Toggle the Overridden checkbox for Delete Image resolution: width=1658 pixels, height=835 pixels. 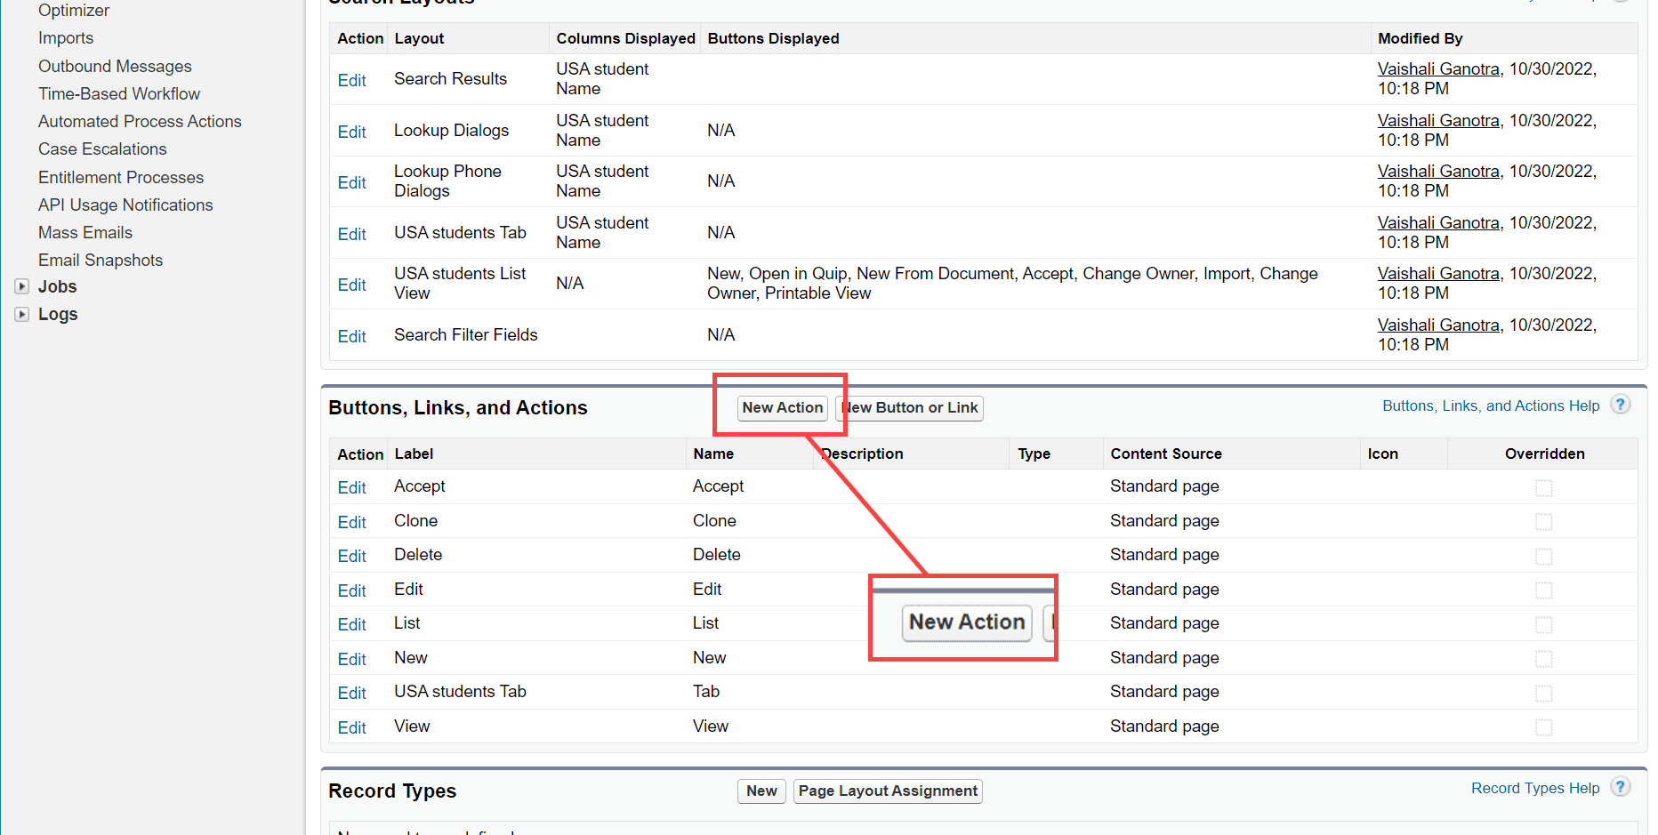[x=1543, y=556]
